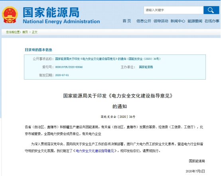Image resolution: width=221 pixels, height=176 pixels.
Task: Click the 索引号 field label
Action: click(x=47, y=67)
